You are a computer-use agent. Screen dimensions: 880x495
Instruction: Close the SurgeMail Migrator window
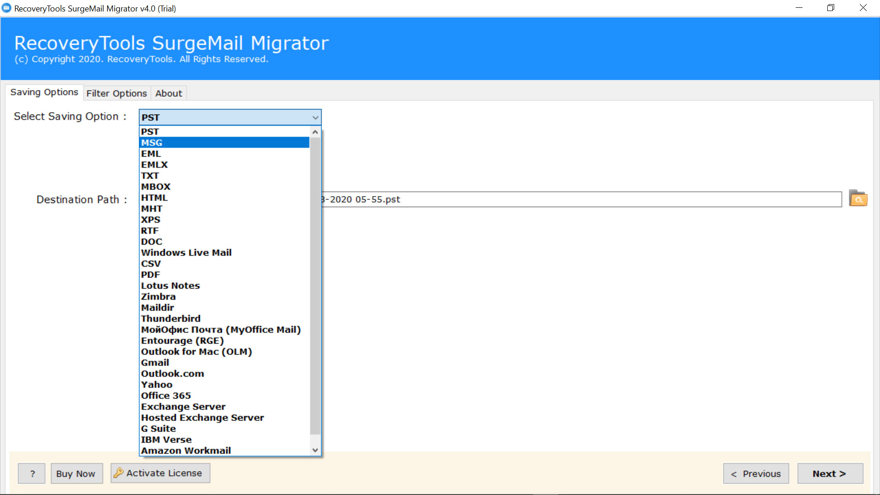point(863,8)
